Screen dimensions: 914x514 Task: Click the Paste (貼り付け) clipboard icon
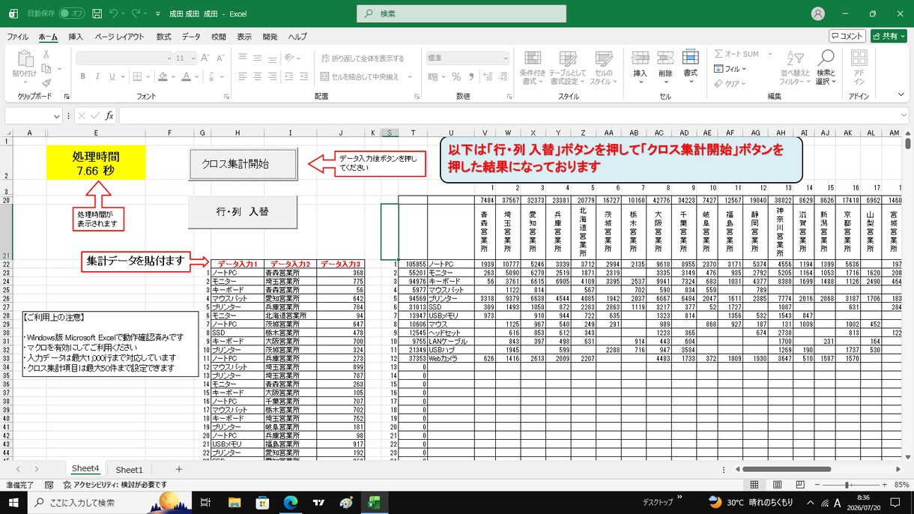pyautogui.click(x=24, y=60)
